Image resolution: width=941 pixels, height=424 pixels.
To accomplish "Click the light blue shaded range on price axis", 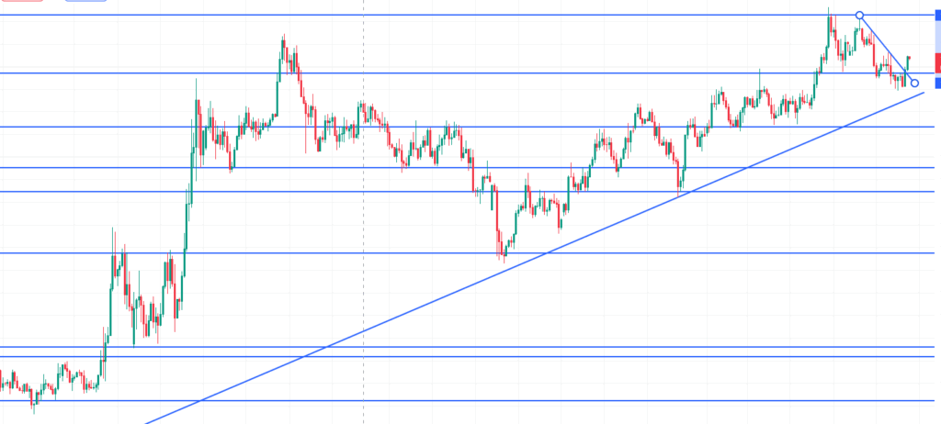I will coord(938,37).
